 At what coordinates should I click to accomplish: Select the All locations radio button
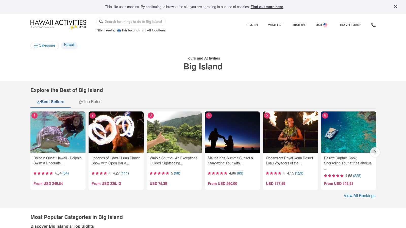pyautogui.click(x=144, y=31)
